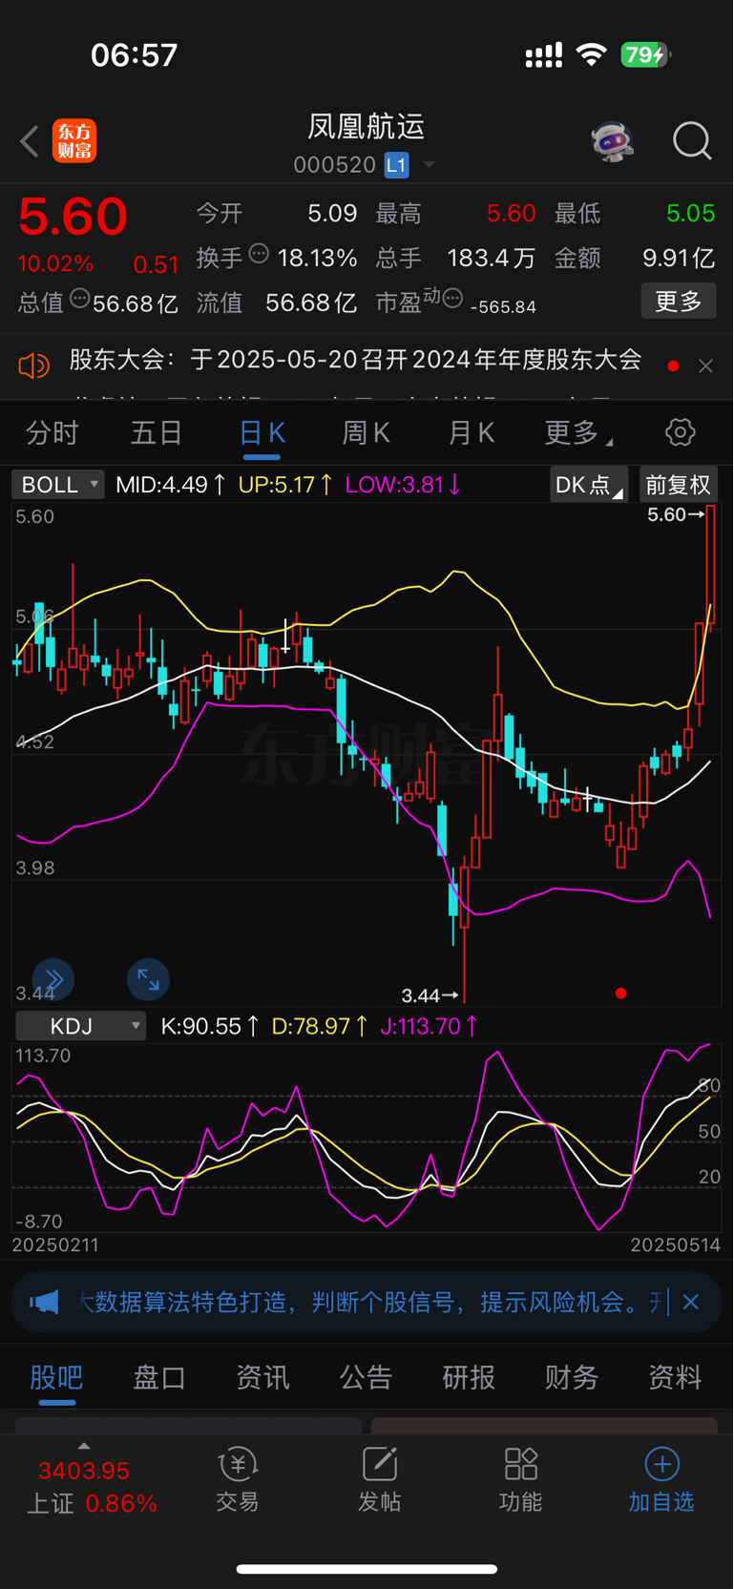Tap stock name 凤凰航运
This screenshot has width=734, height=1589.
coord(366,126)
